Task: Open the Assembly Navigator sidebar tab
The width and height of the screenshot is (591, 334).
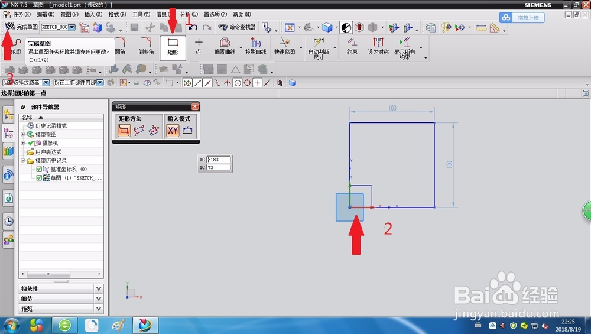Action: click(8, 114)
